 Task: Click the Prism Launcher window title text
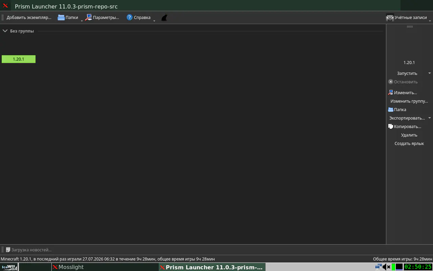coord(66,6)
